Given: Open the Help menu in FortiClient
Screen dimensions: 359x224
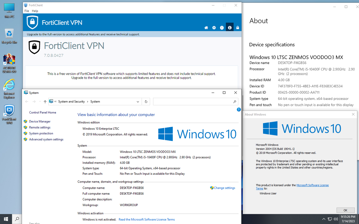Looking at the screenshot, I should click(35, 11).
